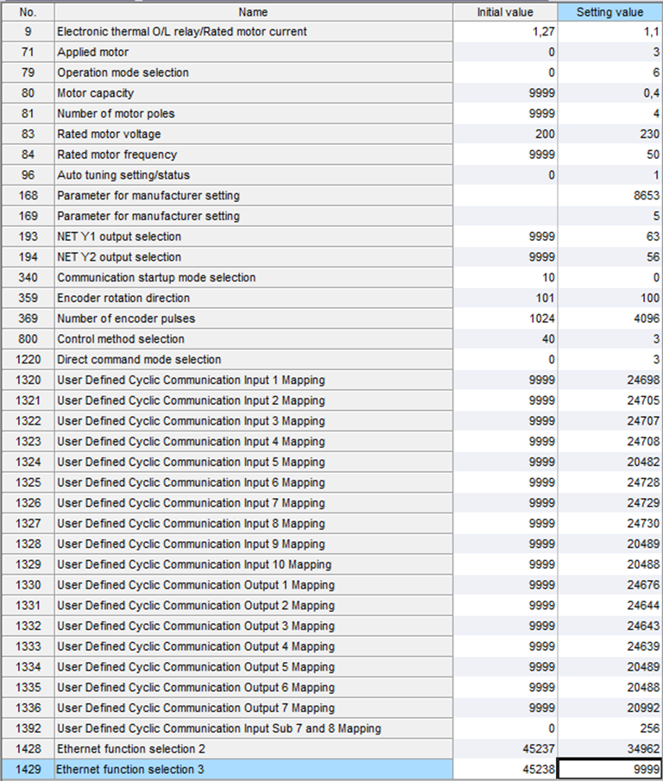The image size is (663, 781).
Task: Select row number 1429
Action: pyautogui.click(x=28, y=770)
